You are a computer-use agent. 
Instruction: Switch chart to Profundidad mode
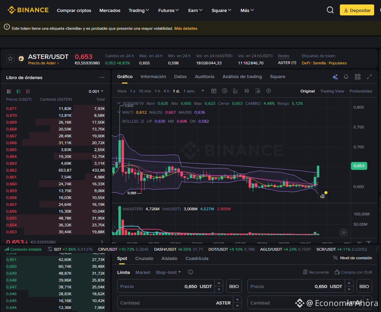pyautogui.click(x=360, y=91)
